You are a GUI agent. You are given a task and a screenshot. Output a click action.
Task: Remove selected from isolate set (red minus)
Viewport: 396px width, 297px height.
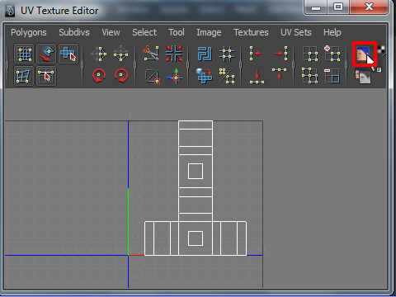(332, 76)
